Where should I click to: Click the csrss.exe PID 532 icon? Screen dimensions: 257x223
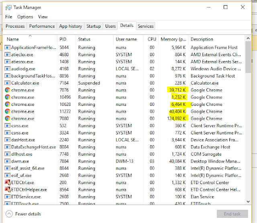[x=7, y=126]
